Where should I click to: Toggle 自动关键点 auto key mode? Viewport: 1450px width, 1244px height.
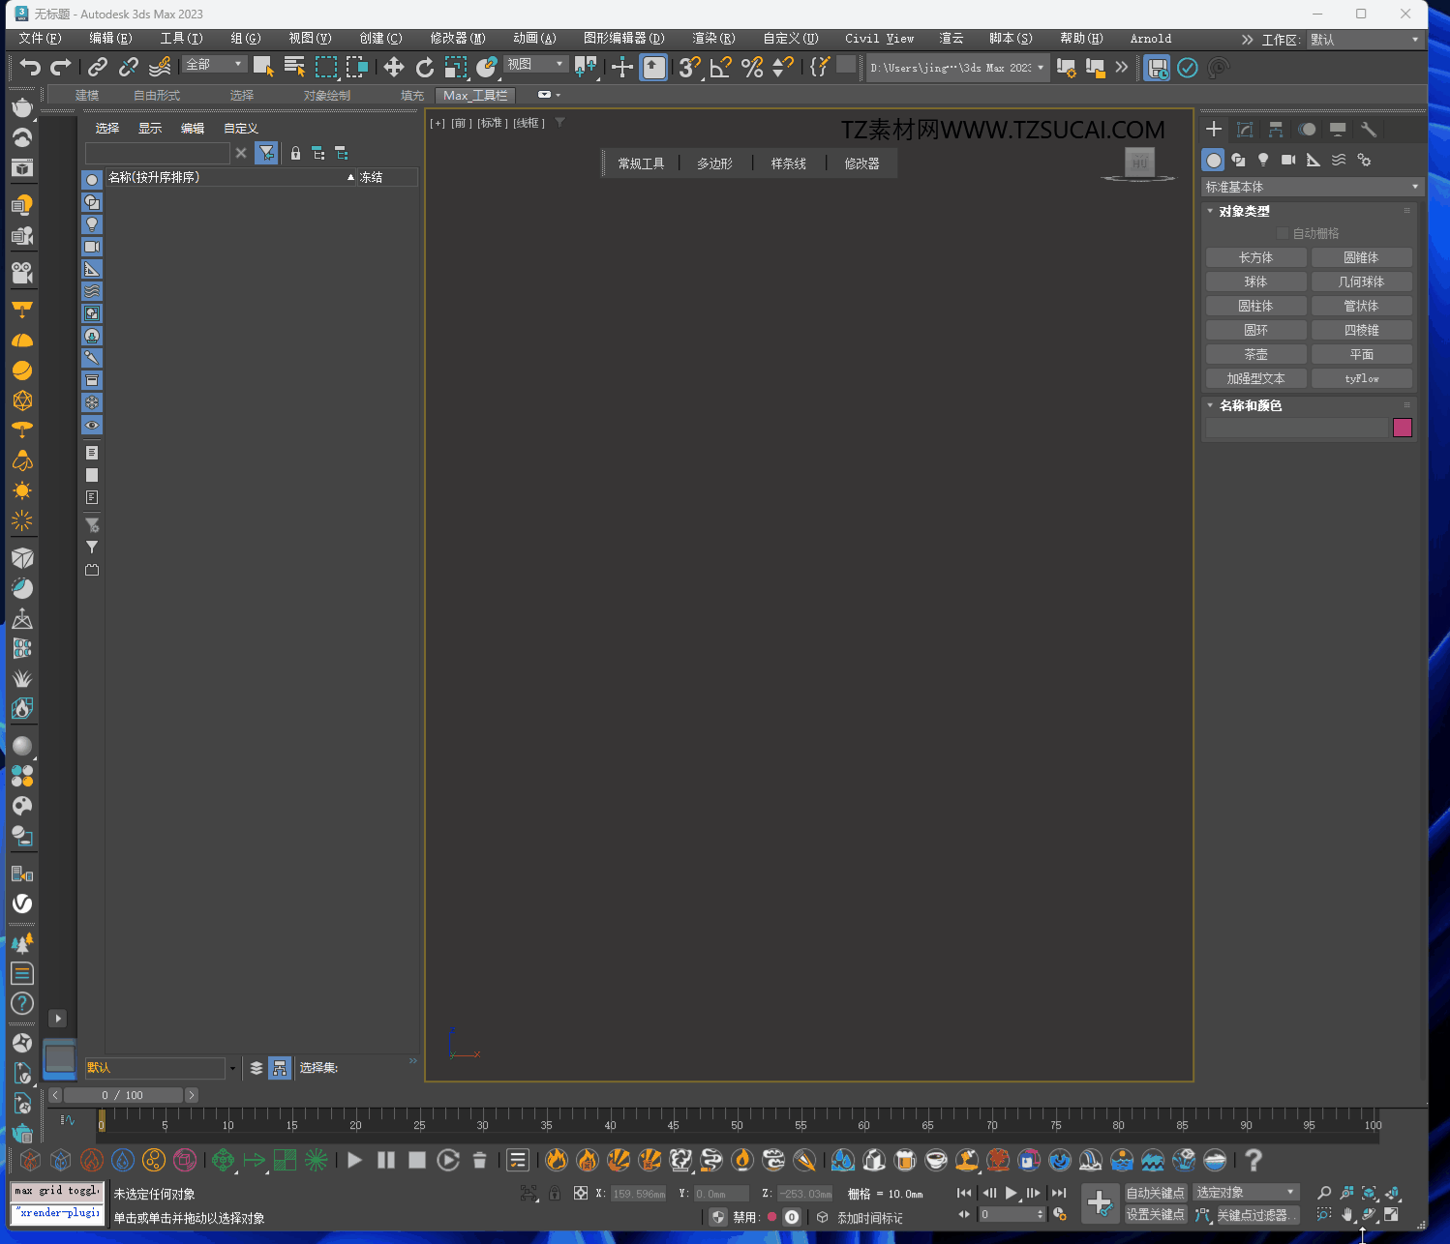(1155, 1193)
